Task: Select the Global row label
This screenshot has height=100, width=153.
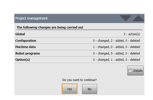Action: tap(20, 34)
